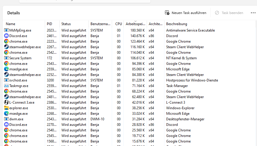
Task: Click the Discord icon in the 28.928 K row
Action: click(6, 125)
